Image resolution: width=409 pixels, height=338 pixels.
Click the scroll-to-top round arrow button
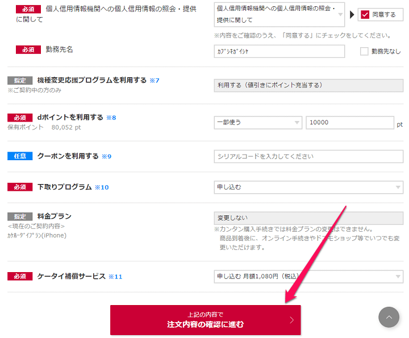coord(389,317)
